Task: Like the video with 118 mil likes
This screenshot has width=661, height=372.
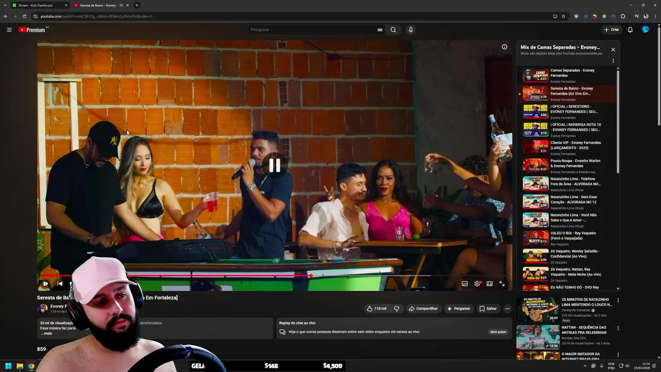Action: tap(376, 308)
